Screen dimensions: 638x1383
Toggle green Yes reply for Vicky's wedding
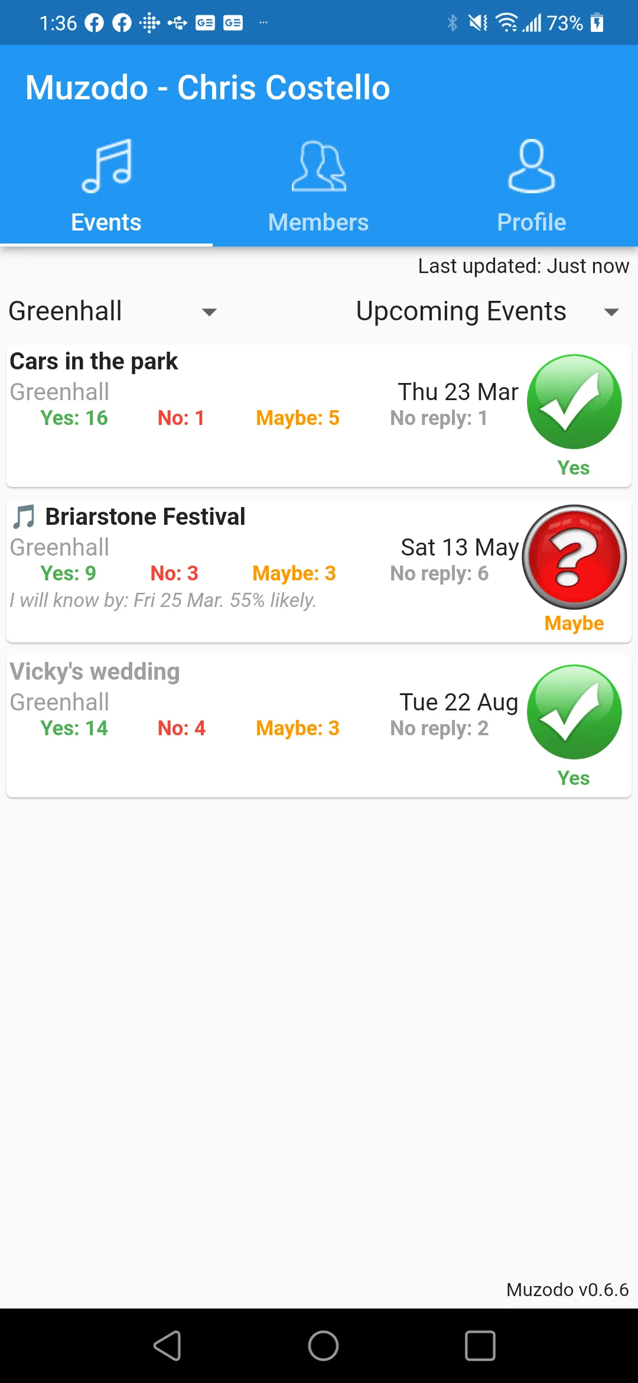574,712
